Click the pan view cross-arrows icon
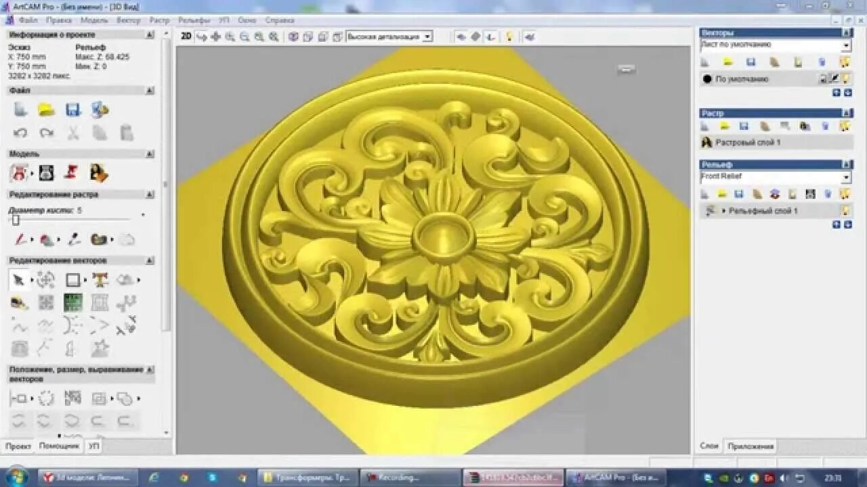The width and height of the screenshot is (867, 487). click(215, 37)
